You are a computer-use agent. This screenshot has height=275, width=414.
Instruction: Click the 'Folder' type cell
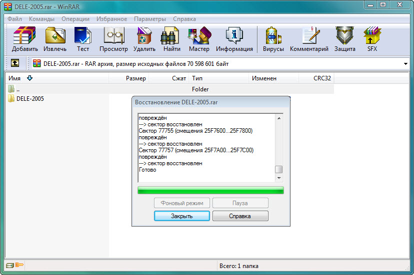[200, 89]
